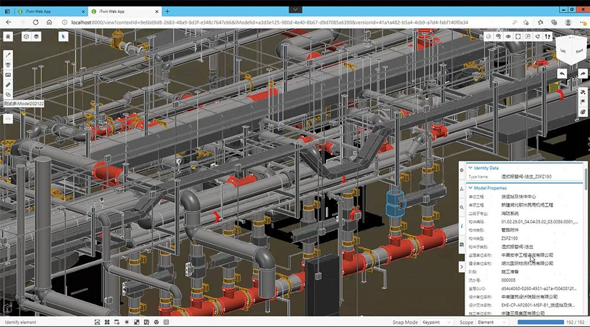Screen dimensions: 590x327
Task: Click the view undo arrow
Action: (562, 74)
